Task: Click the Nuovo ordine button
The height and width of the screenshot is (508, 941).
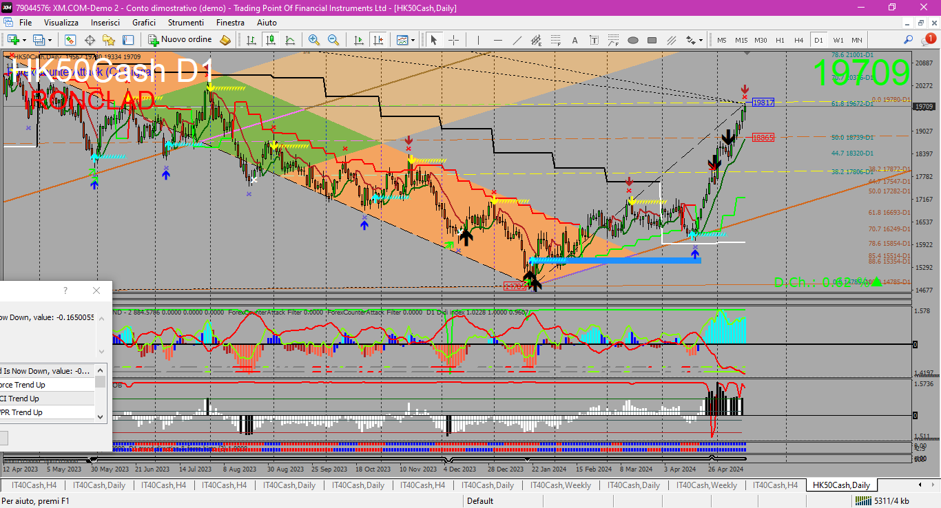Action: 180,40
